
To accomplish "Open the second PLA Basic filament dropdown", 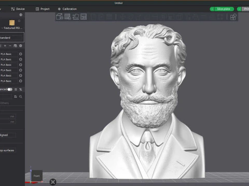I will [9, 59].
